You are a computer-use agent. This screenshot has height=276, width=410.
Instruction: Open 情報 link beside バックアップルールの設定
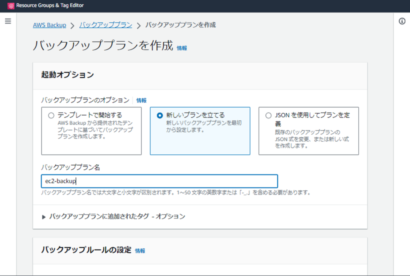(x=140, y=251)
